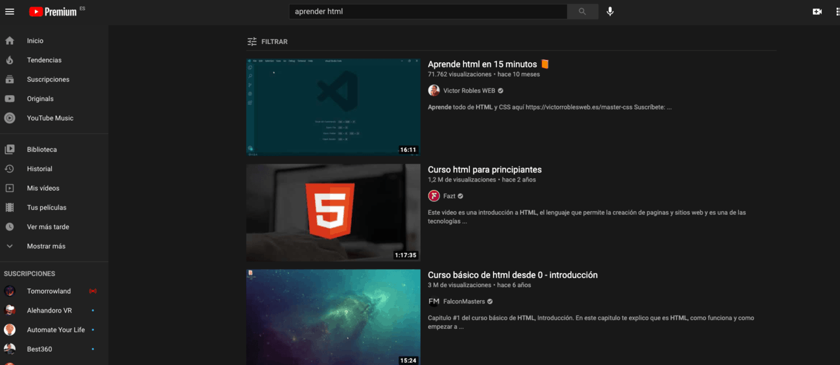This screenshot has width=840, height=365.
Task: Go to Tendencias page
Action: (x=54, y=60)
